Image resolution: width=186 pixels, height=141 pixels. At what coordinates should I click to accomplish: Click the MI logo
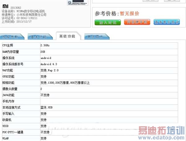coord(6,6)
